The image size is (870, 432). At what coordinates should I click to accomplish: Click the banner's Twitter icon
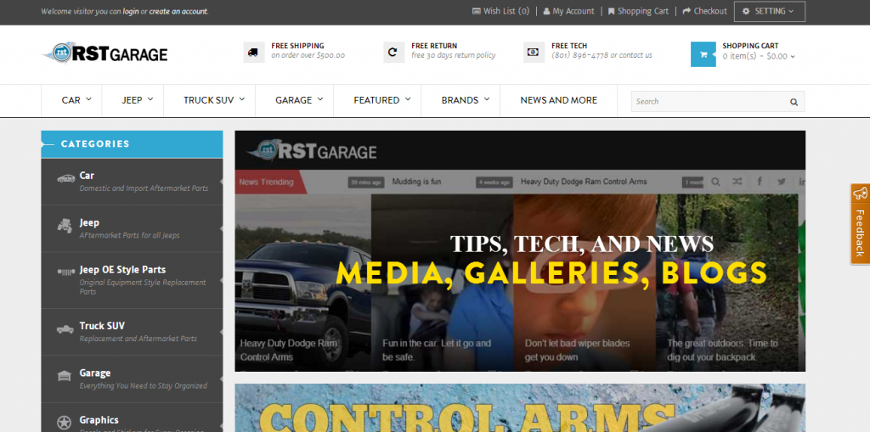pos(782,182)
